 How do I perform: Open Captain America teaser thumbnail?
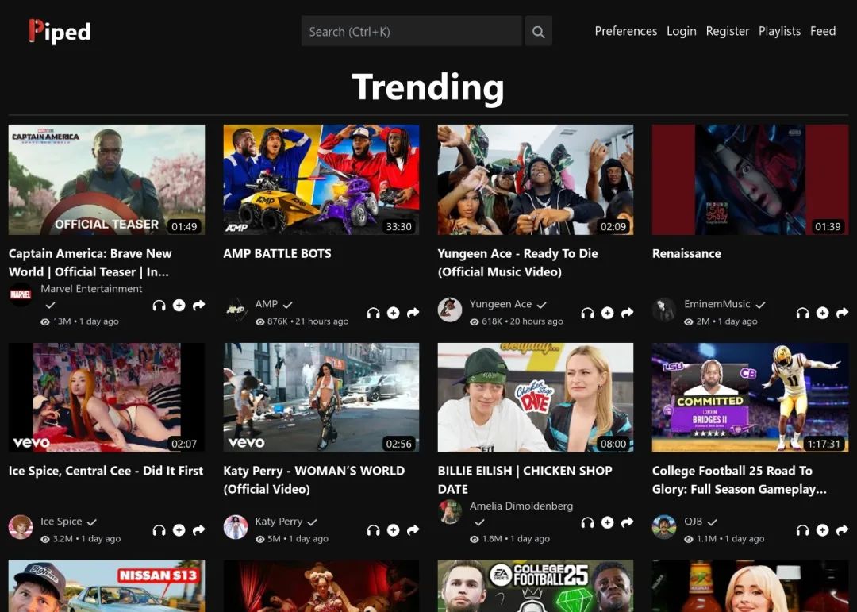pyautogui.click(x=106, y=180)
